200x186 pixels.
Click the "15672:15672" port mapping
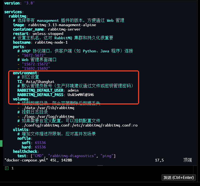36,64
